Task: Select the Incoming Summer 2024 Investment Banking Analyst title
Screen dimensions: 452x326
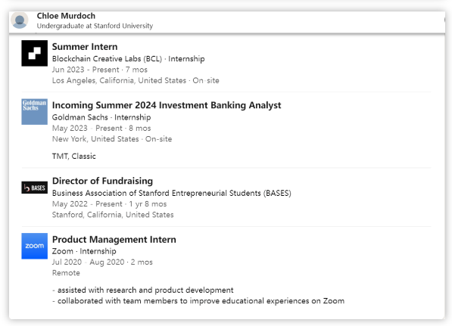Action: [167, 105]
